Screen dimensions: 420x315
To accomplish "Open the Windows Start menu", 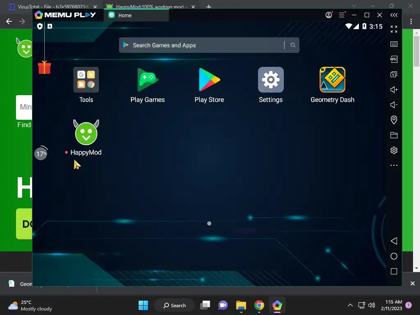I will [x=143, y=305].
